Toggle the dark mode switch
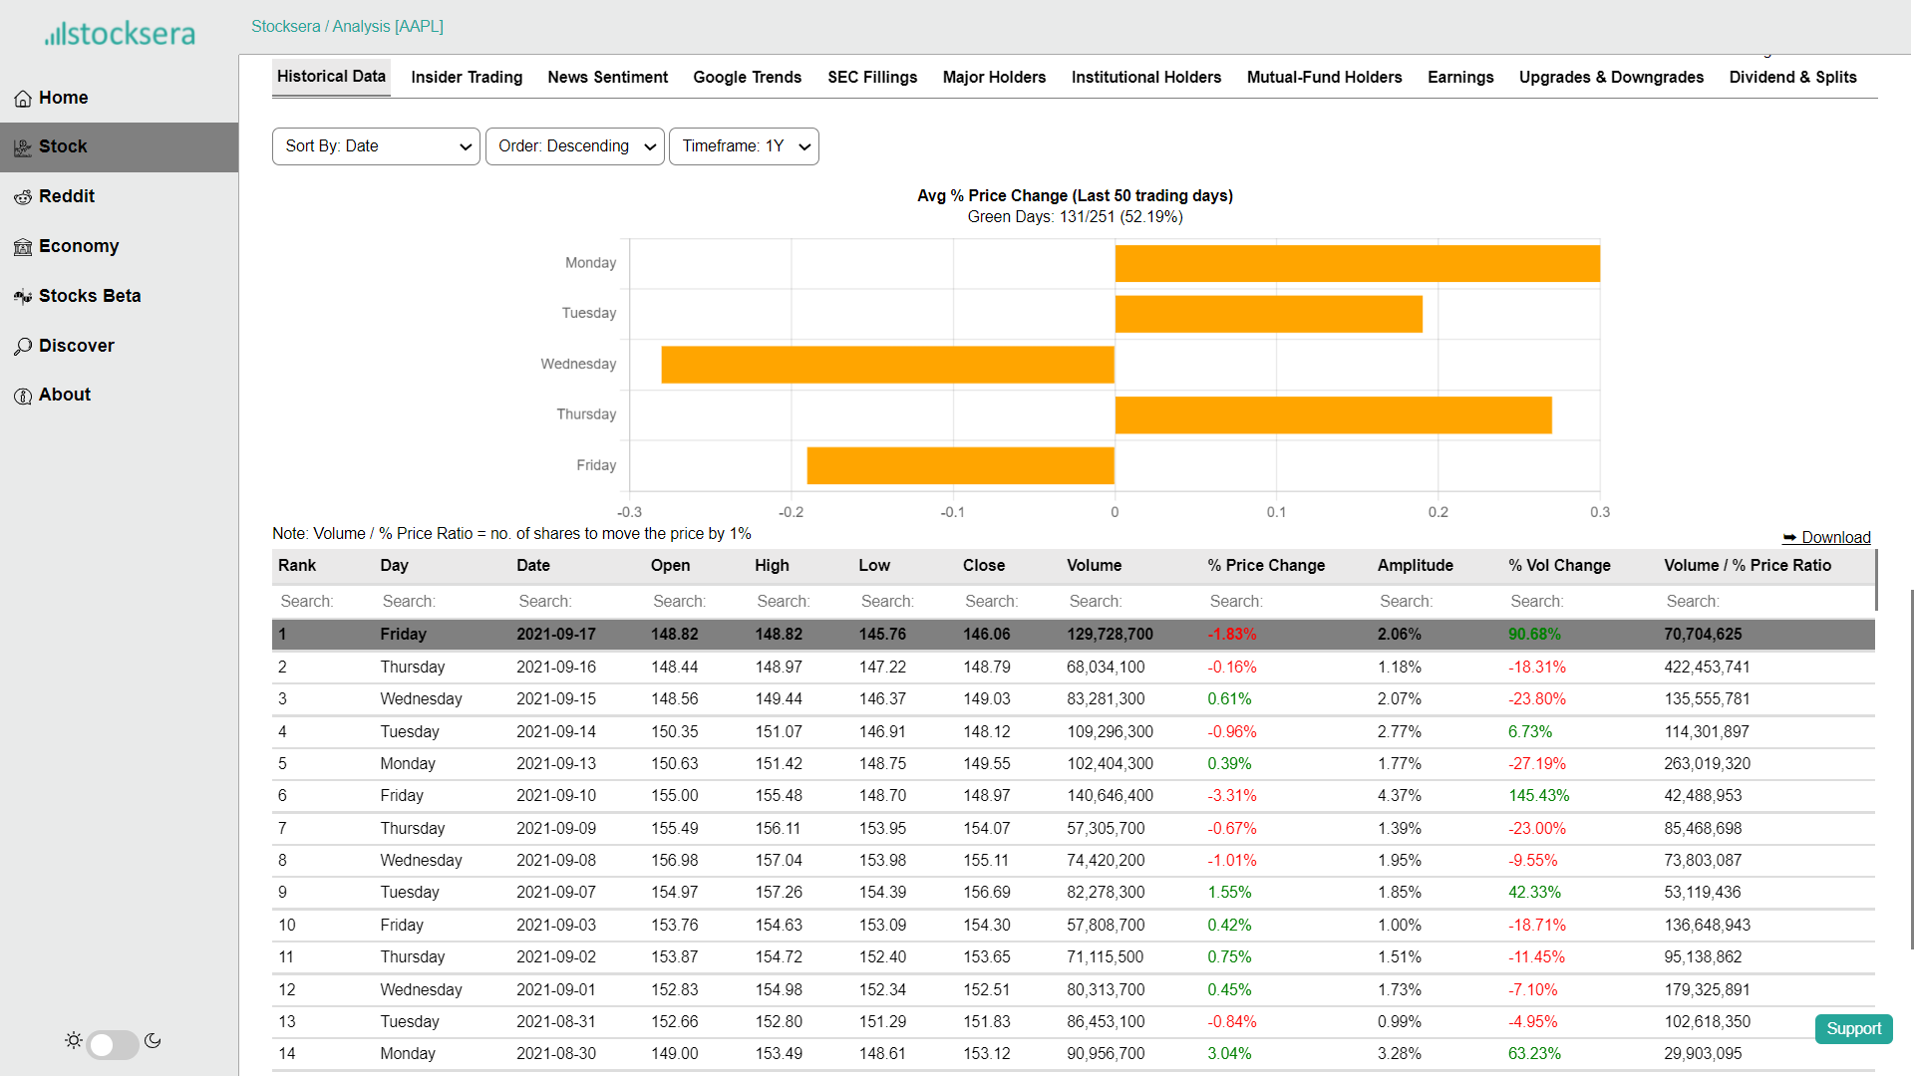Screen dimensions: 1914x1076 pos(112,1044)
